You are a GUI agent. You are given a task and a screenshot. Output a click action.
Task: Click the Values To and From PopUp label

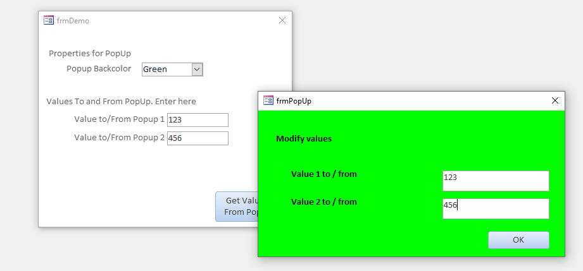[x=122, y=102]
